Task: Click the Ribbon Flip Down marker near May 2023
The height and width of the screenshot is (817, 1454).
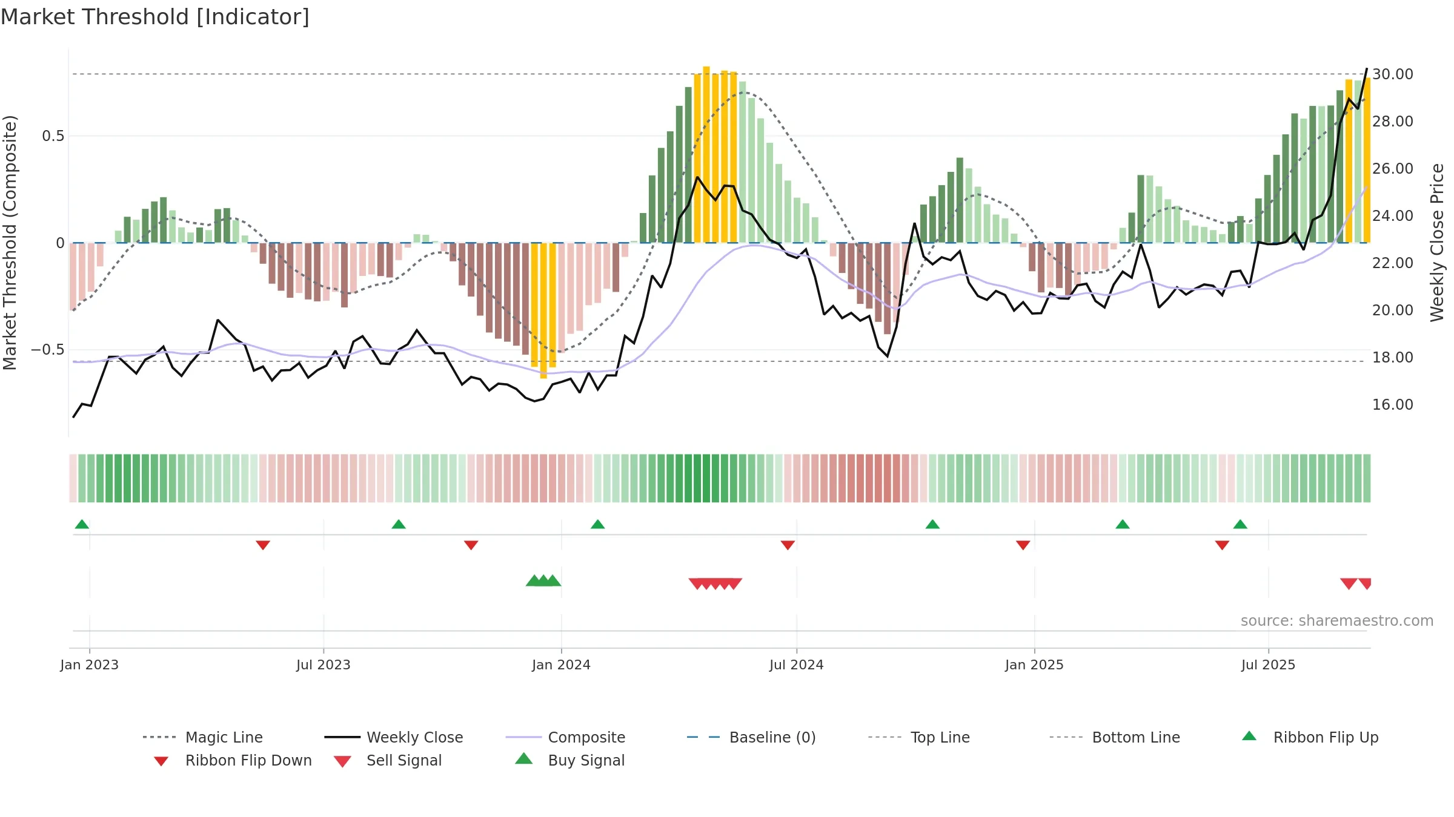Action: click(263, 545)
